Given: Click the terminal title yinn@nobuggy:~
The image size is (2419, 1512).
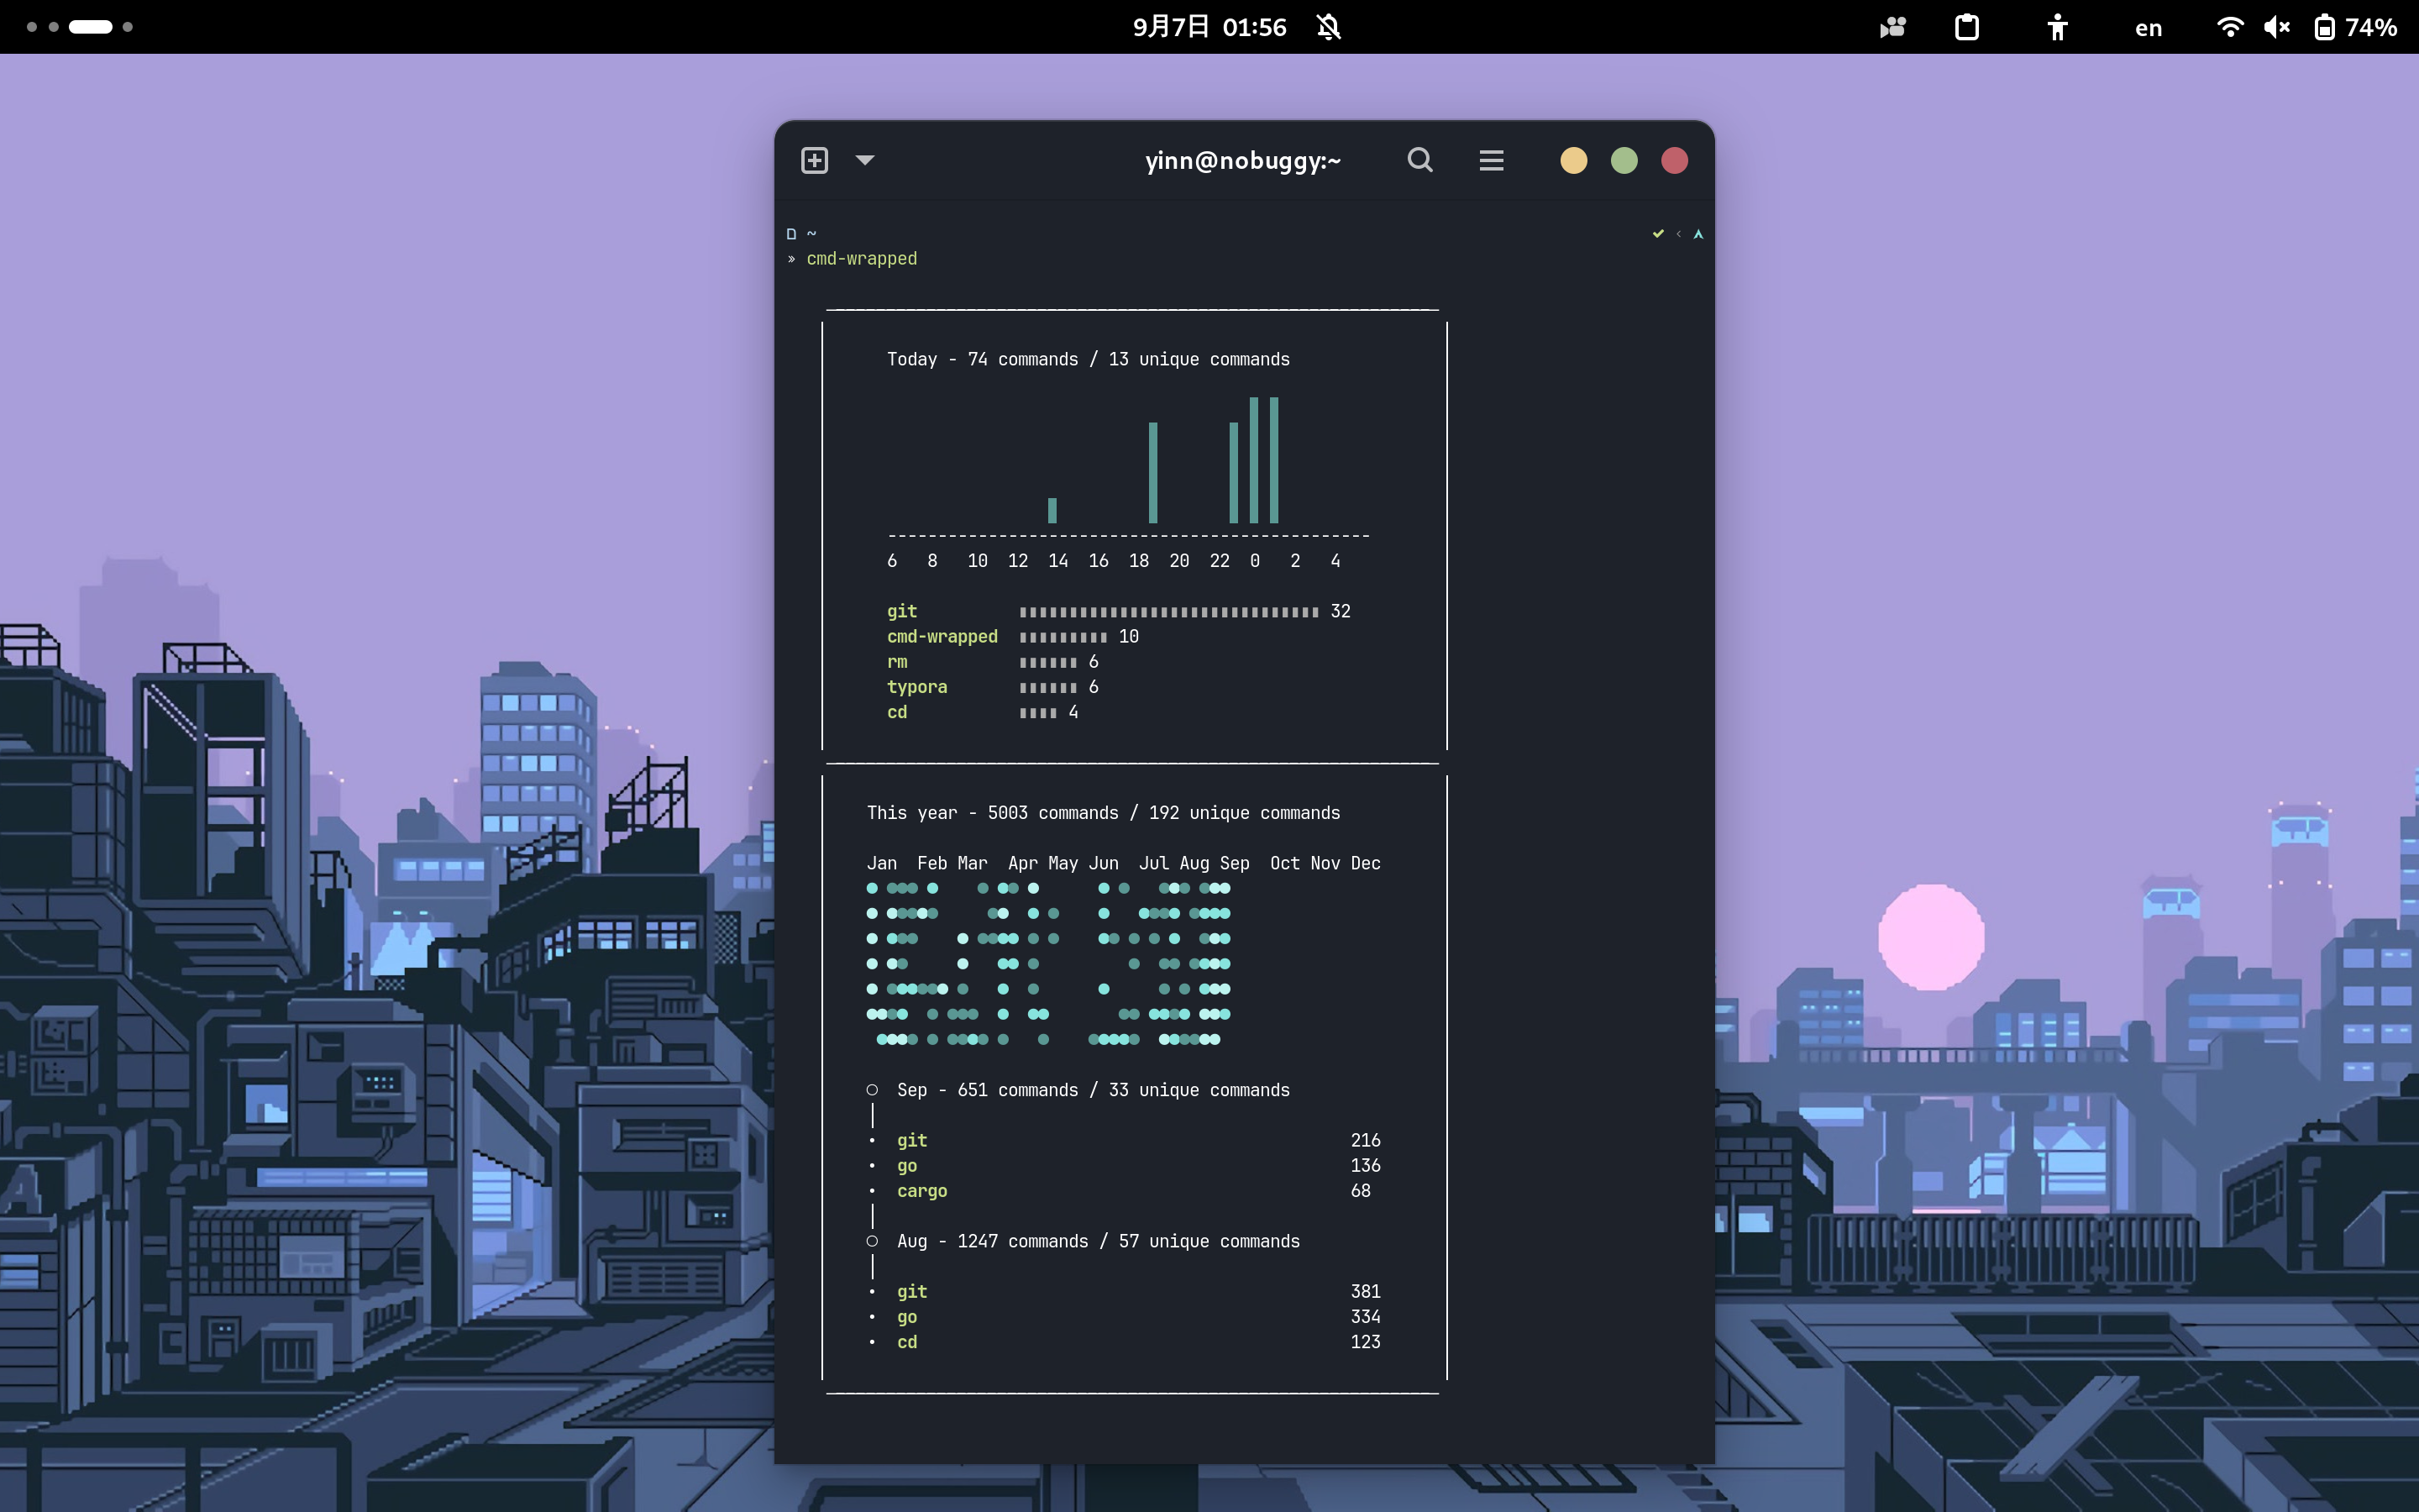Looking at the screenshot, I should tap(1242, 161).
